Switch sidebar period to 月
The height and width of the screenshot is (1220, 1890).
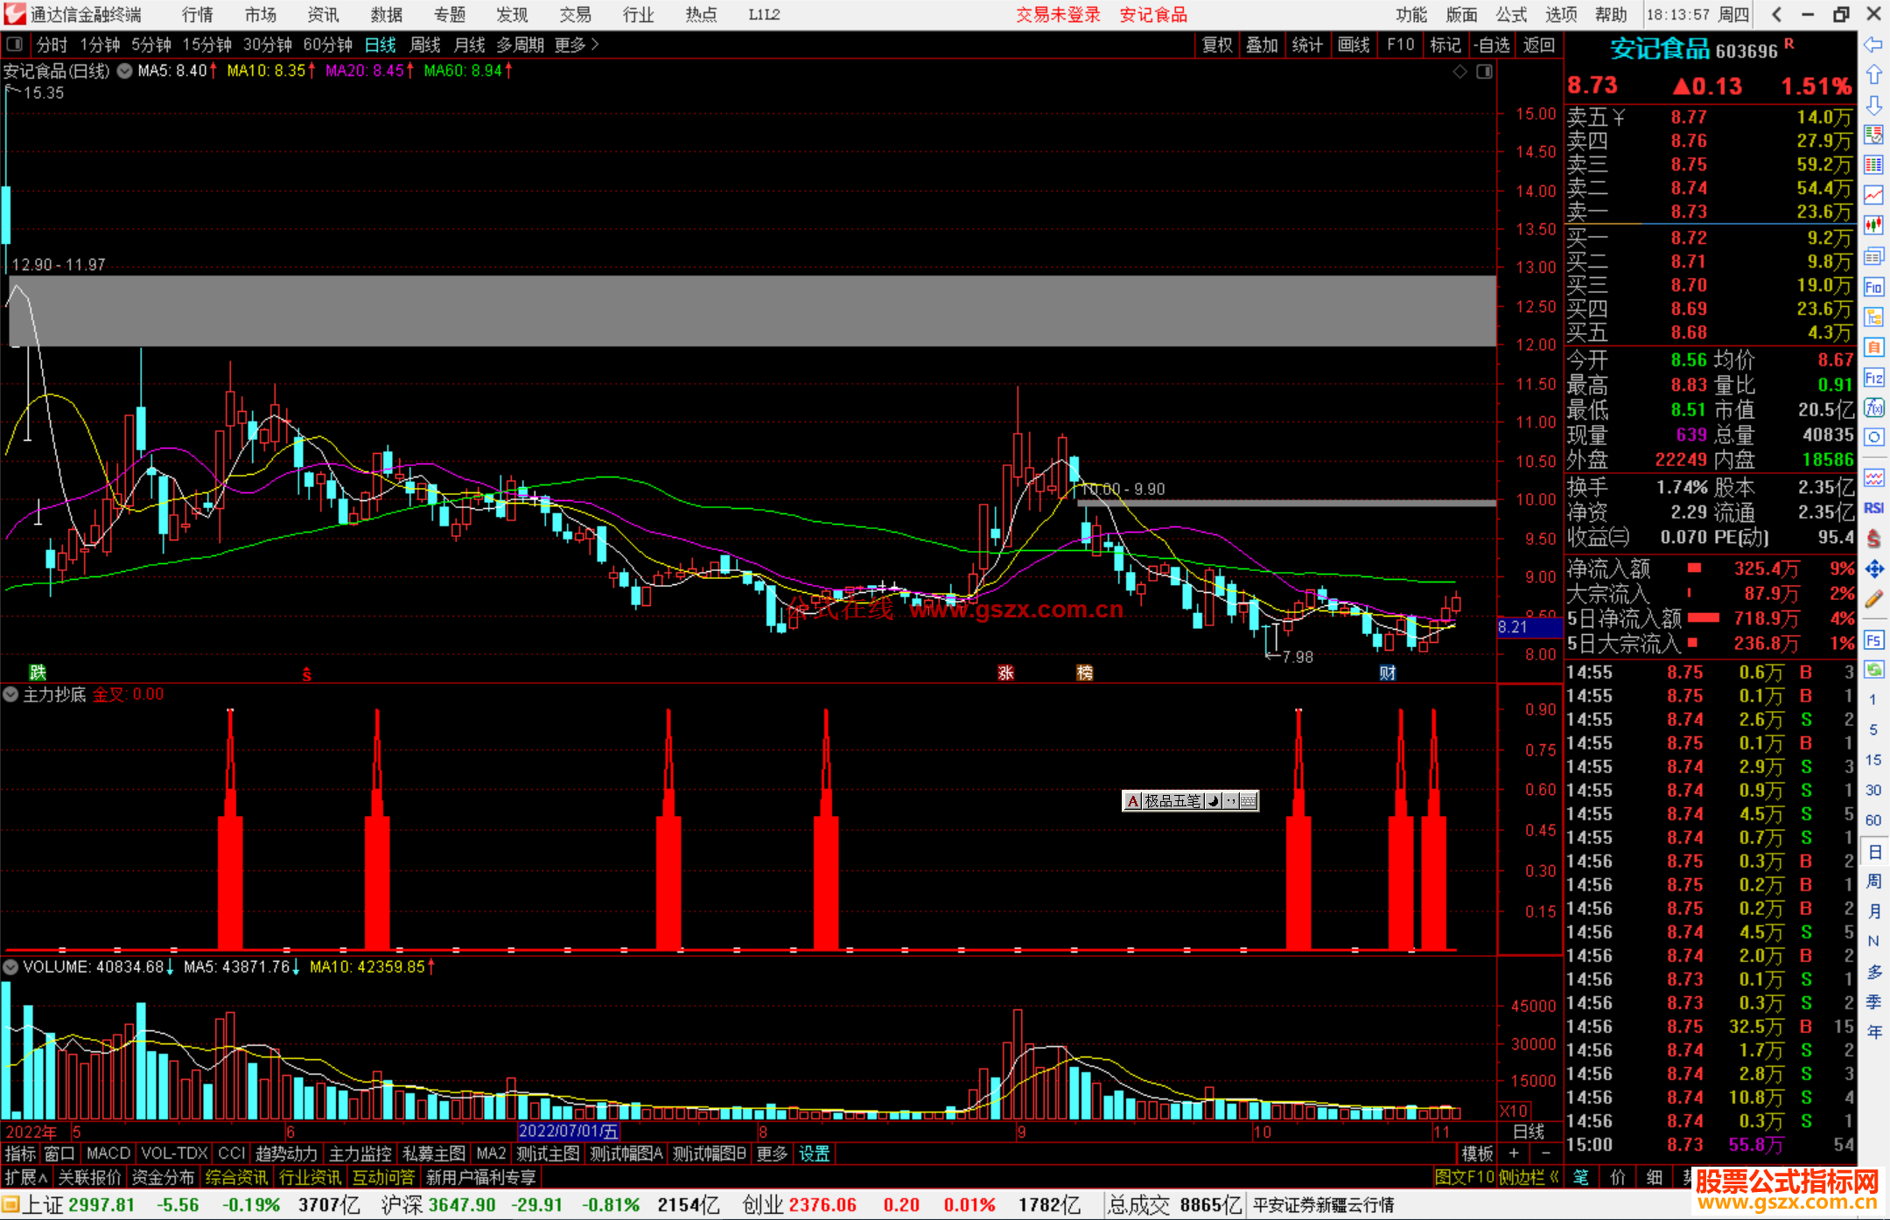coord(1873,911)
